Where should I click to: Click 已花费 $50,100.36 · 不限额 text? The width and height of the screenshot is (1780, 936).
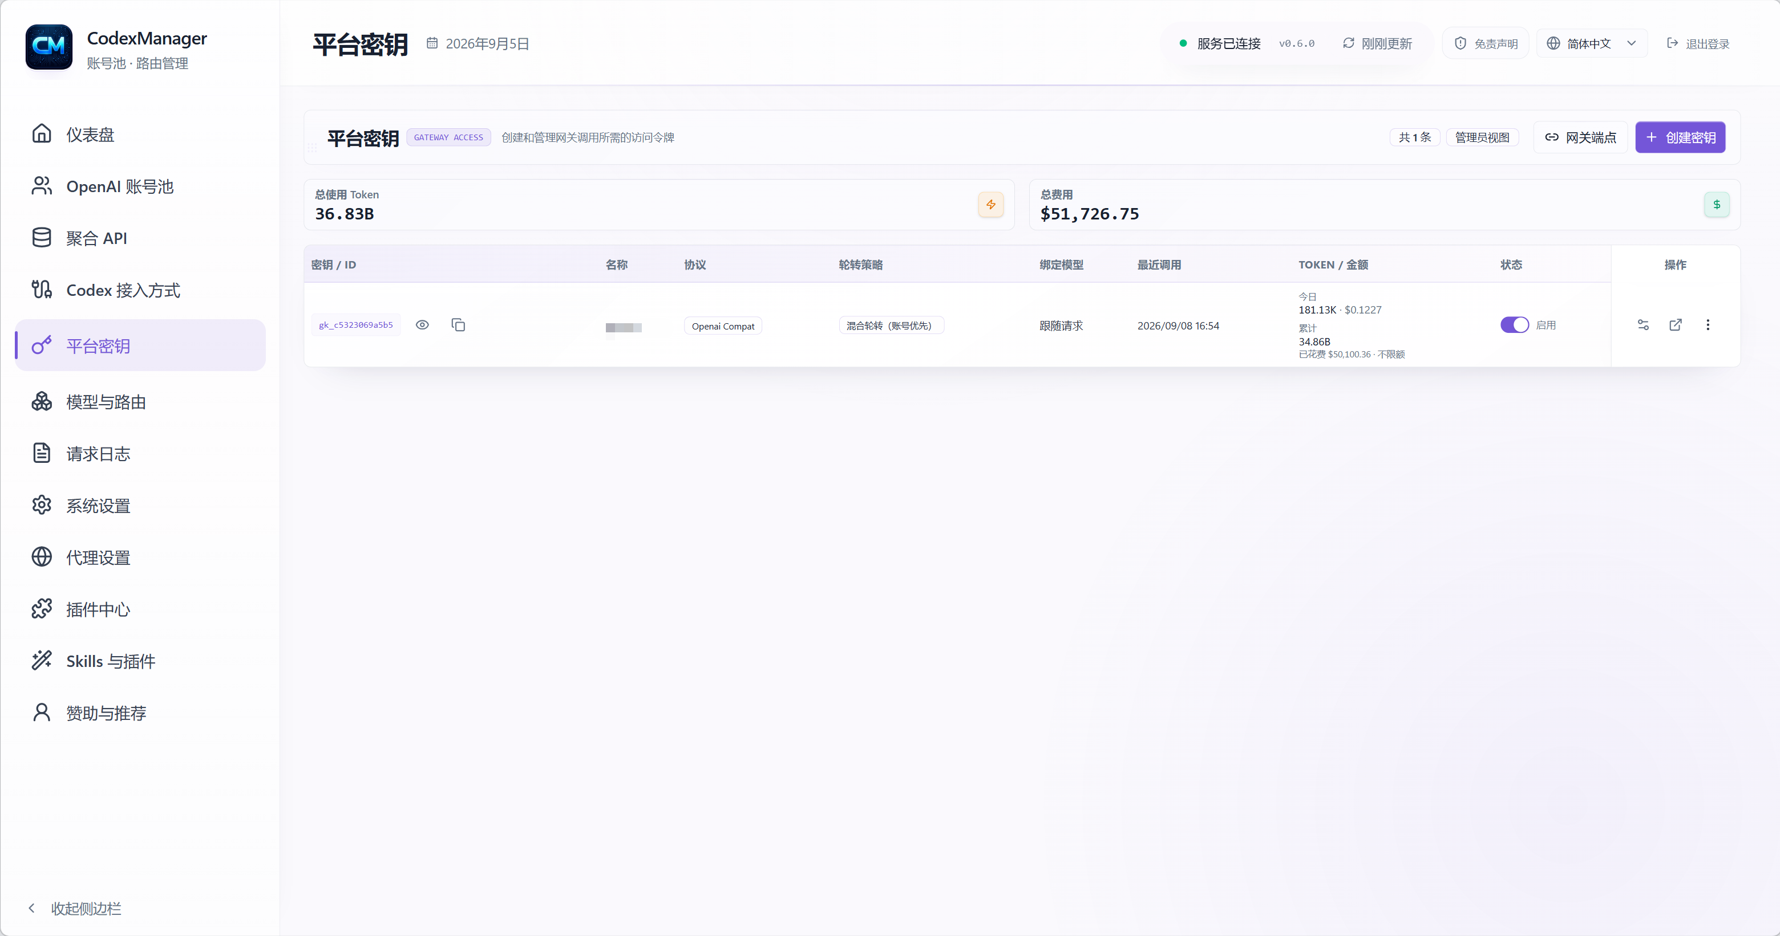[x=1352, y=355]
